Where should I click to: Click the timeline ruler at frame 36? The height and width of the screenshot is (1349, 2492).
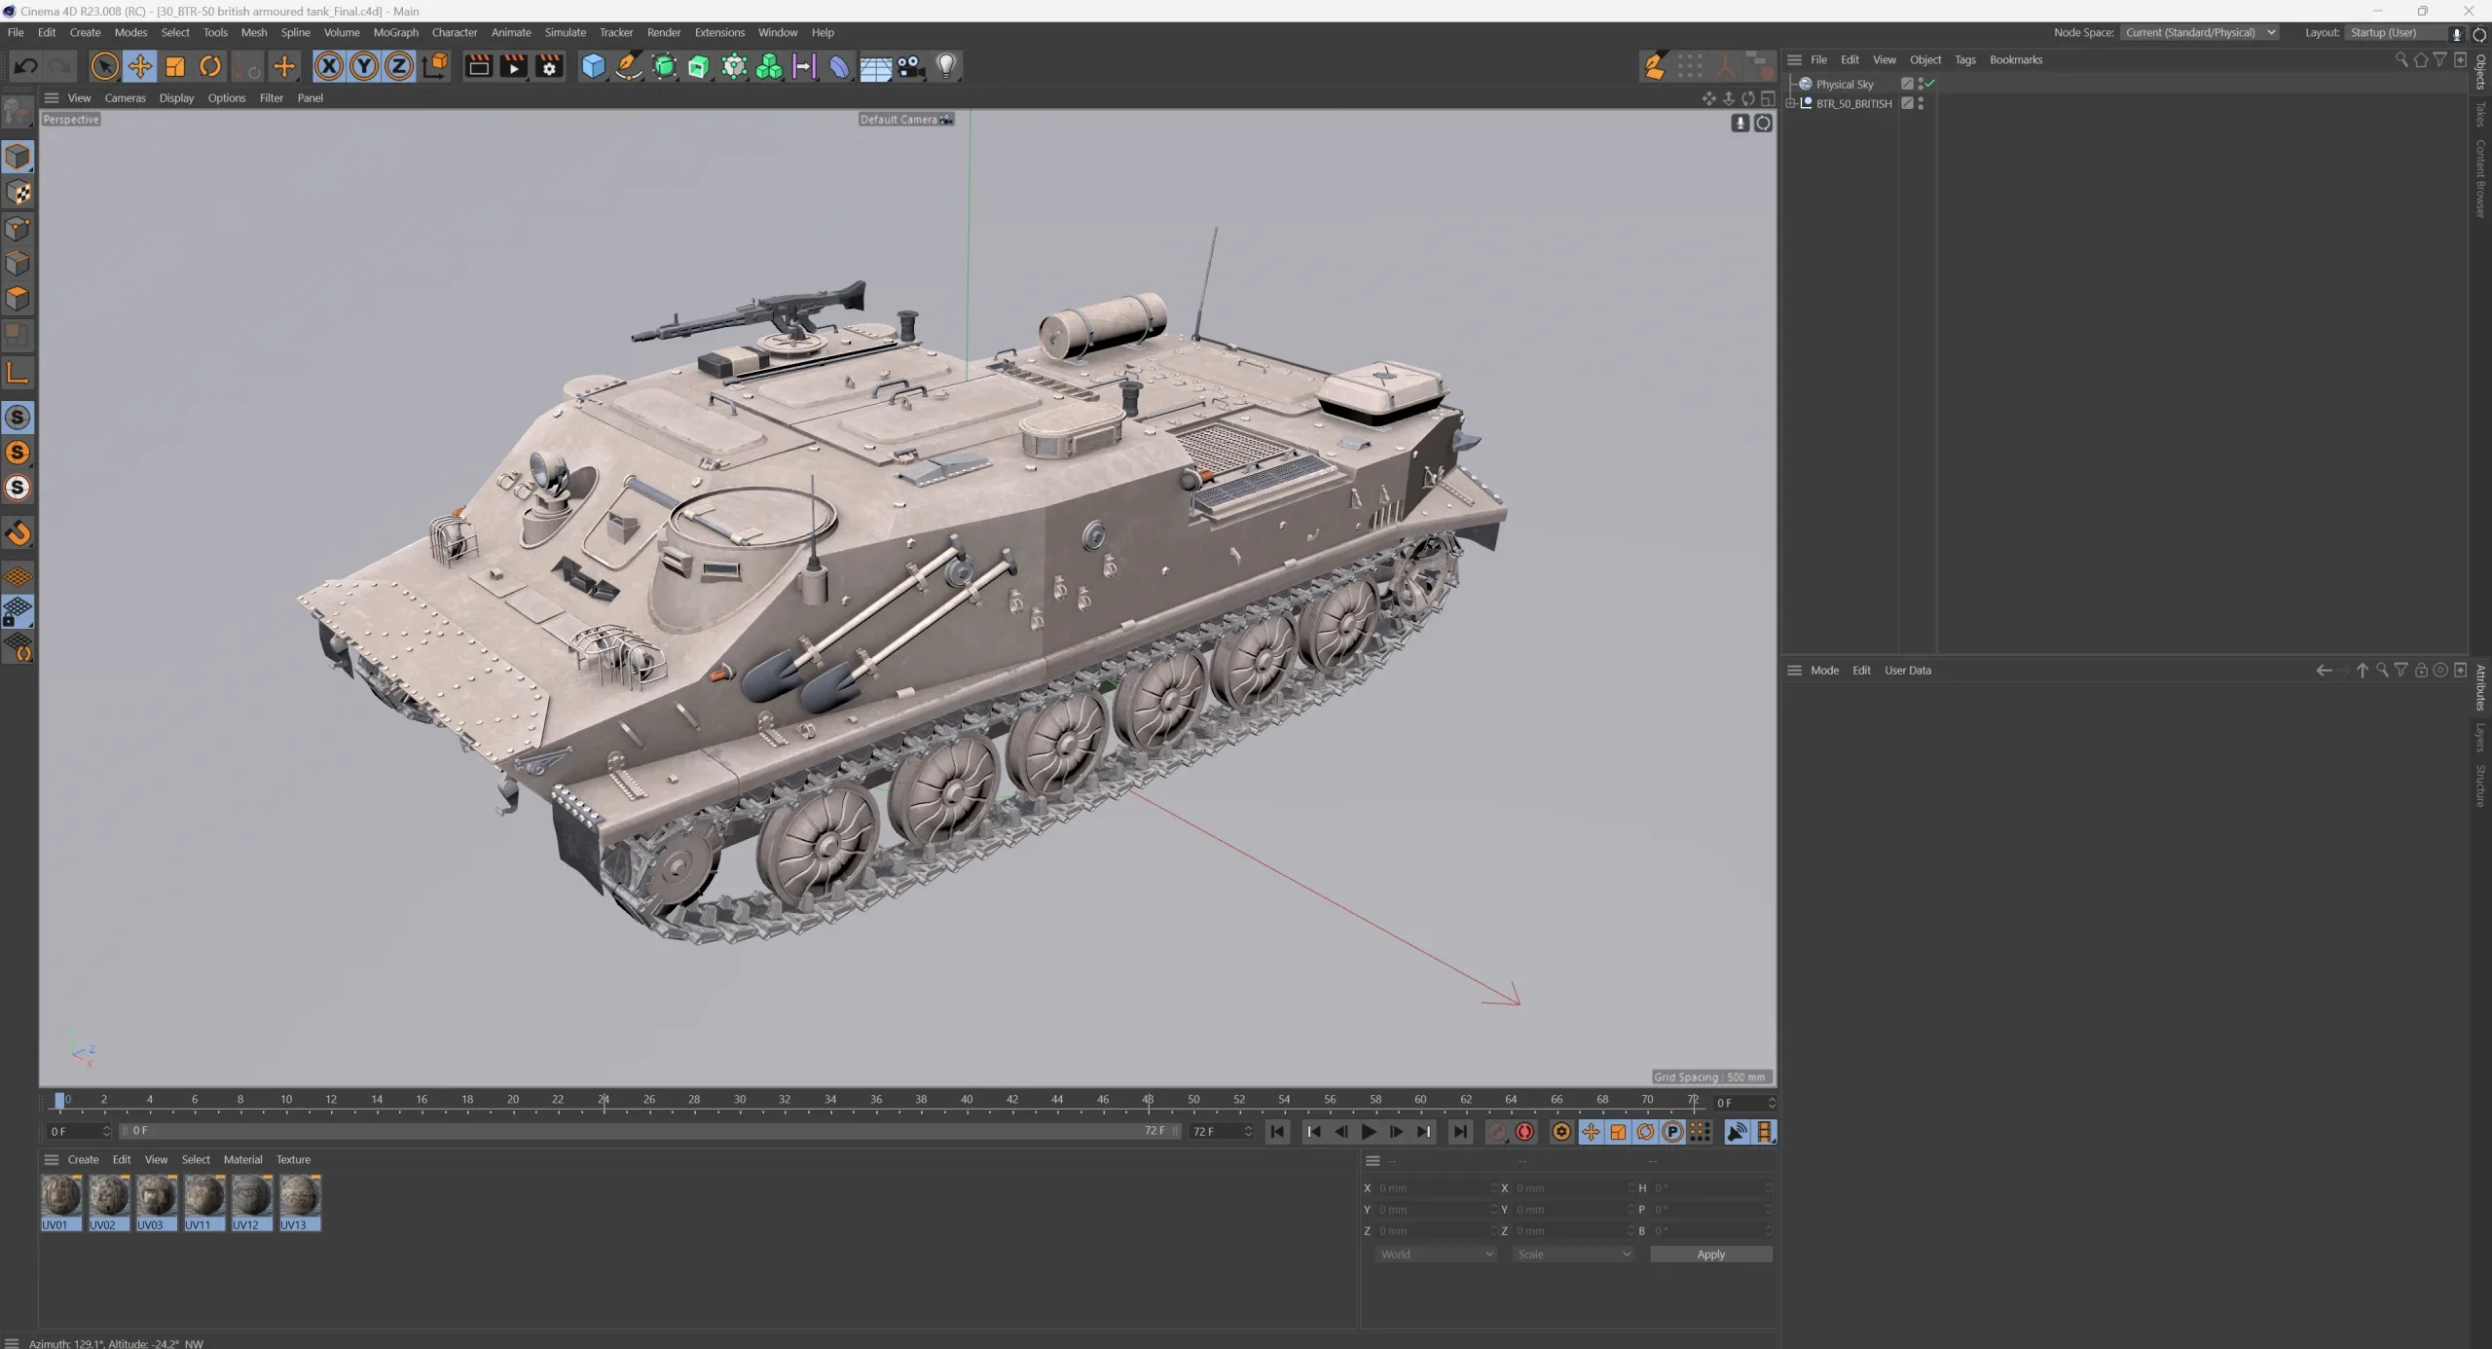click(877, 1100)
